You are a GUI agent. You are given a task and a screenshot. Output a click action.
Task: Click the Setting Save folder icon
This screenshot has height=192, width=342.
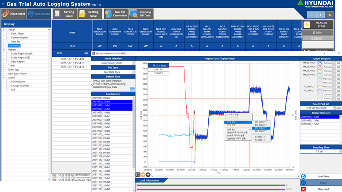tap(83, 13)
